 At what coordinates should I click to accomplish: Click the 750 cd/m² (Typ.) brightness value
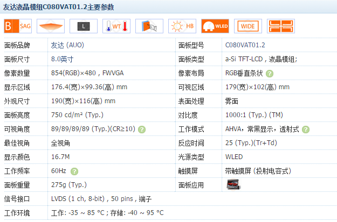[77, 115]
